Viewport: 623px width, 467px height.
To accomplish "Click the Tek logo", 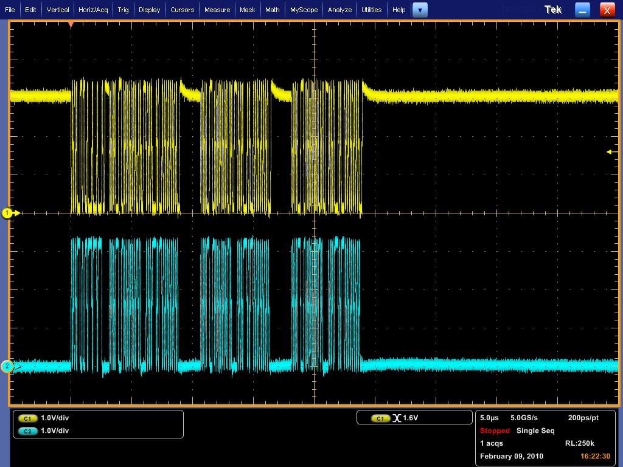I will 553,10.
